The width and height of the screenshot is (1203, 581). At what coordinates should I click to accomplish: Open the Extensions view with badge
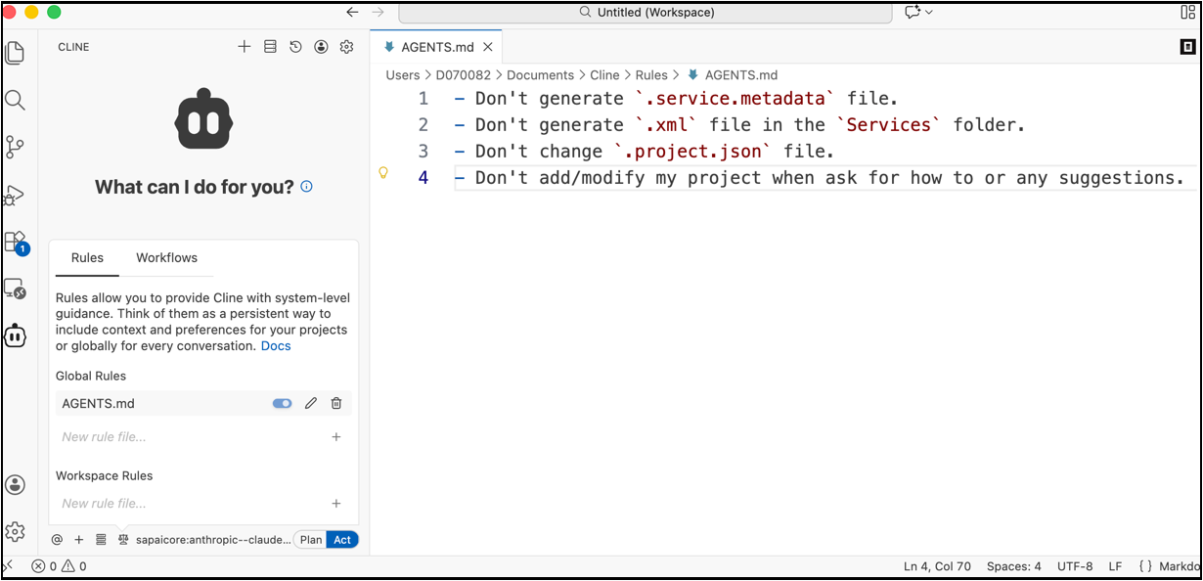(x=15, y=242)
